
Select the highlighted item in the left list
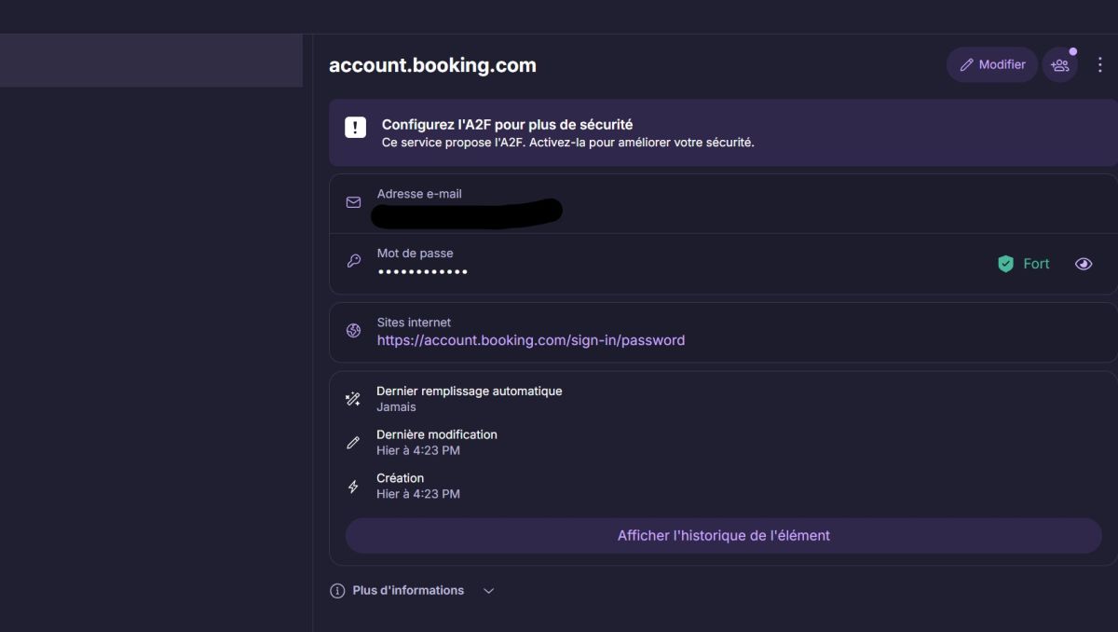[151, 61]
